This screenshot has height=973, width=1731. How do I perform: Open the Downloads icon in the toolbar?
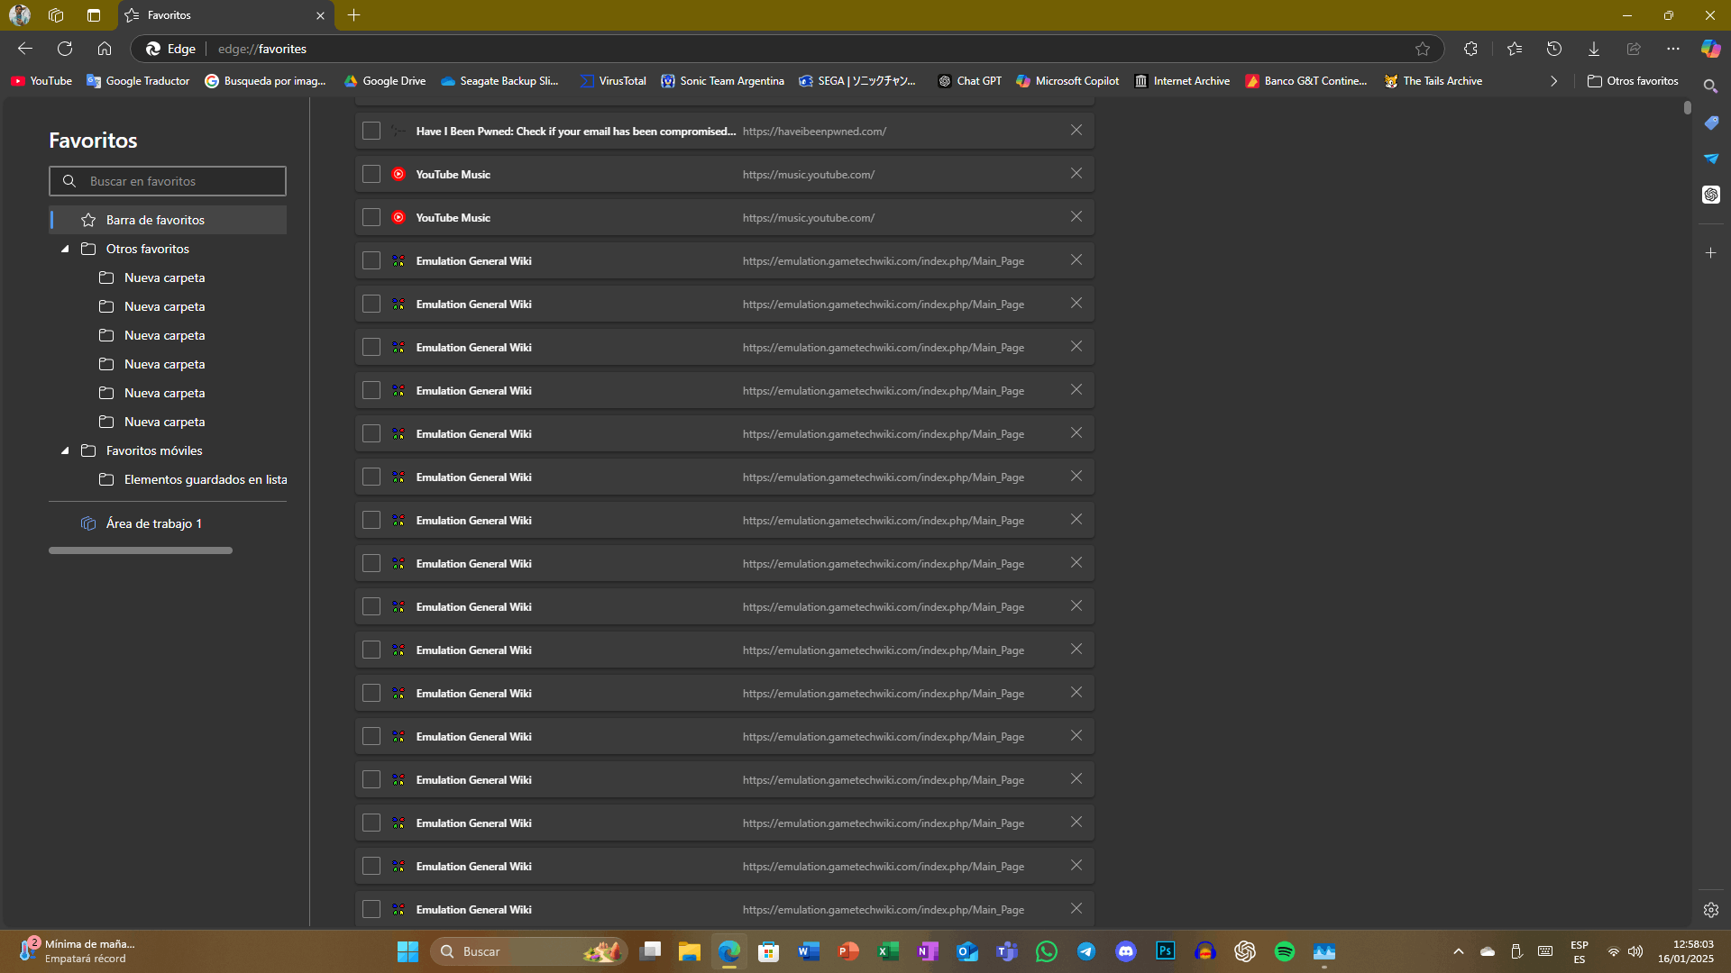(1593, 49)
